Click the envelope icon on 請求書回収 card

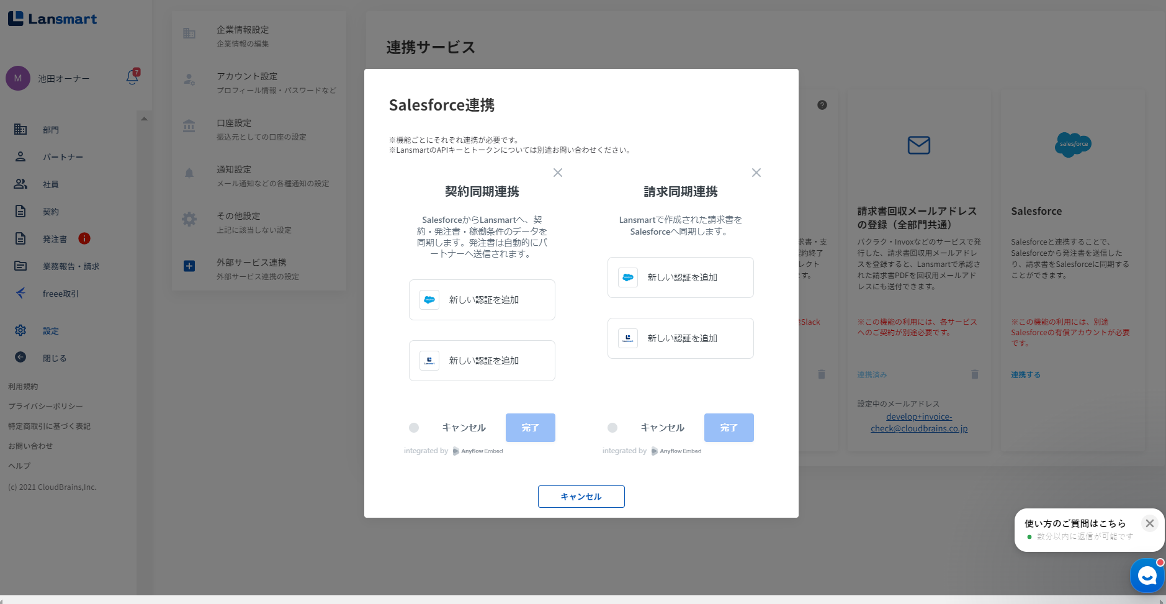click(x=919, y=145)
